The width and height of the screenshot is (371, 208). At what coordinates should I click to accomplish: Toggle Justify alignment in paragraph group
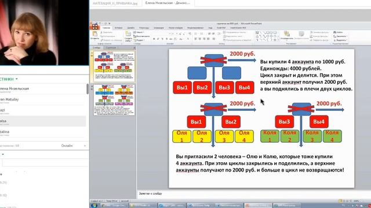208,39
